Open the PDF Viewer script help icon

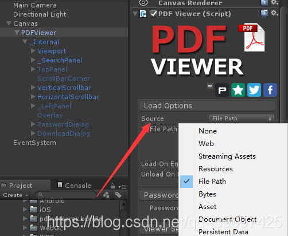click(x=264, y=13)
